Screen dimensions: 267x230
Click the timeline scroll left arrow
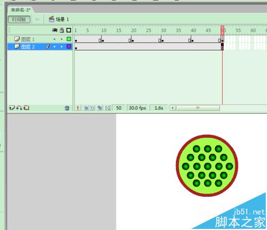tap(172, 108)
